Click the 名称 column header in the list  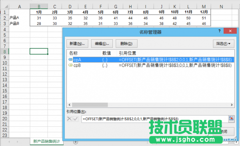(73, 53)
